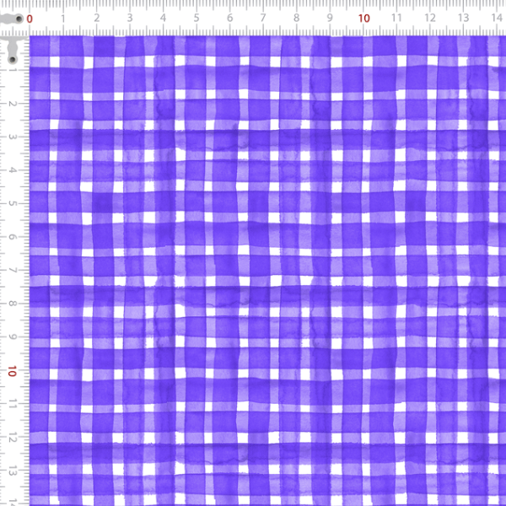
Task: Pick number 12 on the vertical ruler
Action: coord(13,438)
